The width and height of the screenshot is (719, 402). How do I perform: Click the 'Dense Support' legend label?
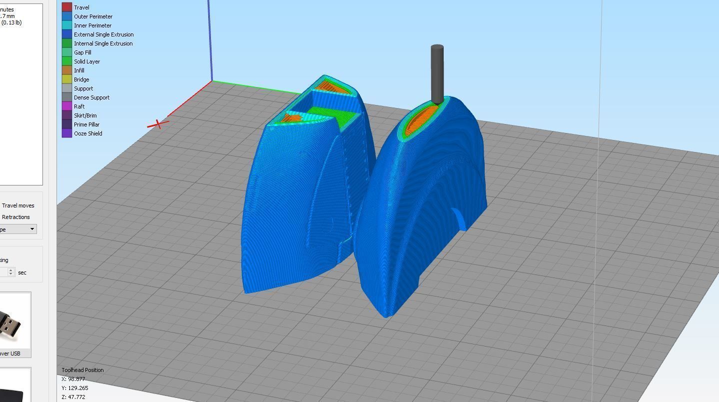coord(91,97)
